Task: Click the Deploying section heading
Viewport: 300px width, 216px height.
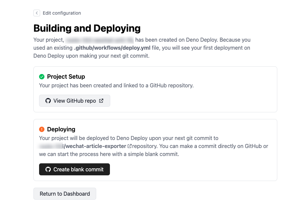Action: pyautogui.click(x=61, y=129)
